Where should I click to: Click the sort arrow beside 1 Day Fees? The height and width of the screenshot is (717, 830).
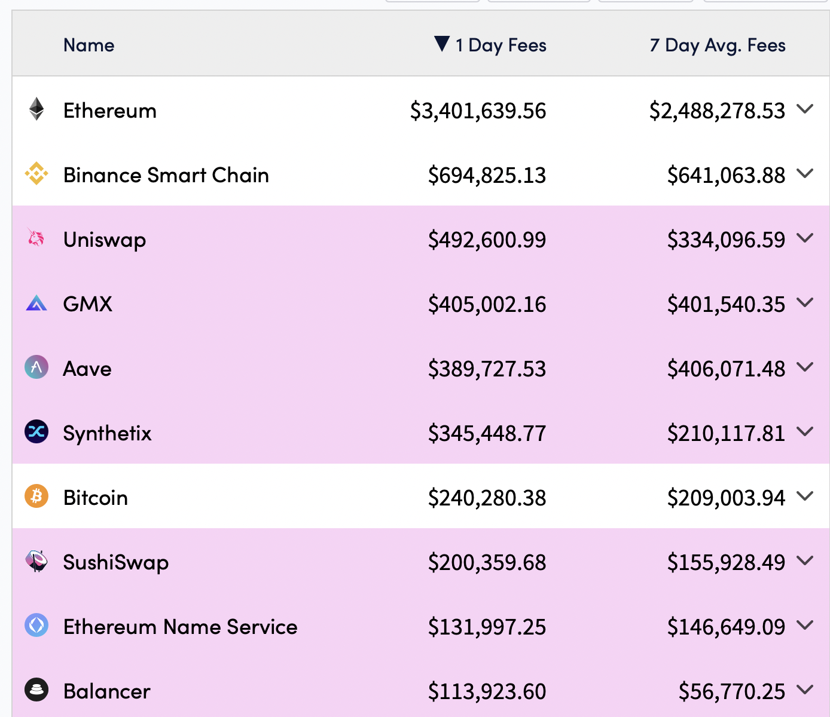[442, 44]
